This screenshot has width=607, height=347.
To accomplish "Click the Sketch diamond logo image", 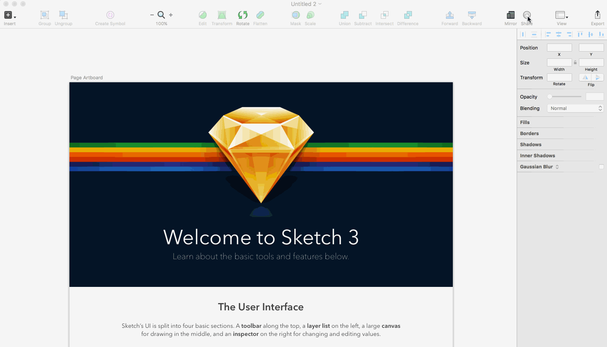I will click(x=261, y=155).
